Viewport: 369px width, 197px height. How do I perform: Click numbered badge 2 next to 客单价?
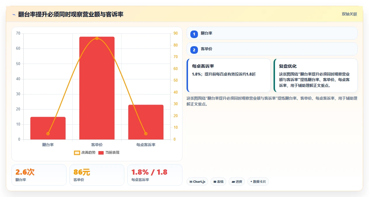click(x=194, y=50)
